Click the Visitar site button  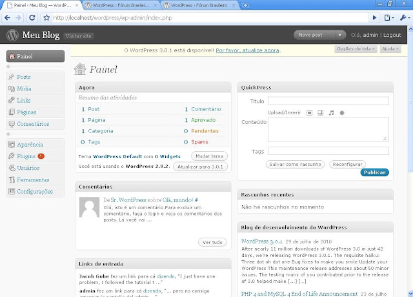click(79, 36)
